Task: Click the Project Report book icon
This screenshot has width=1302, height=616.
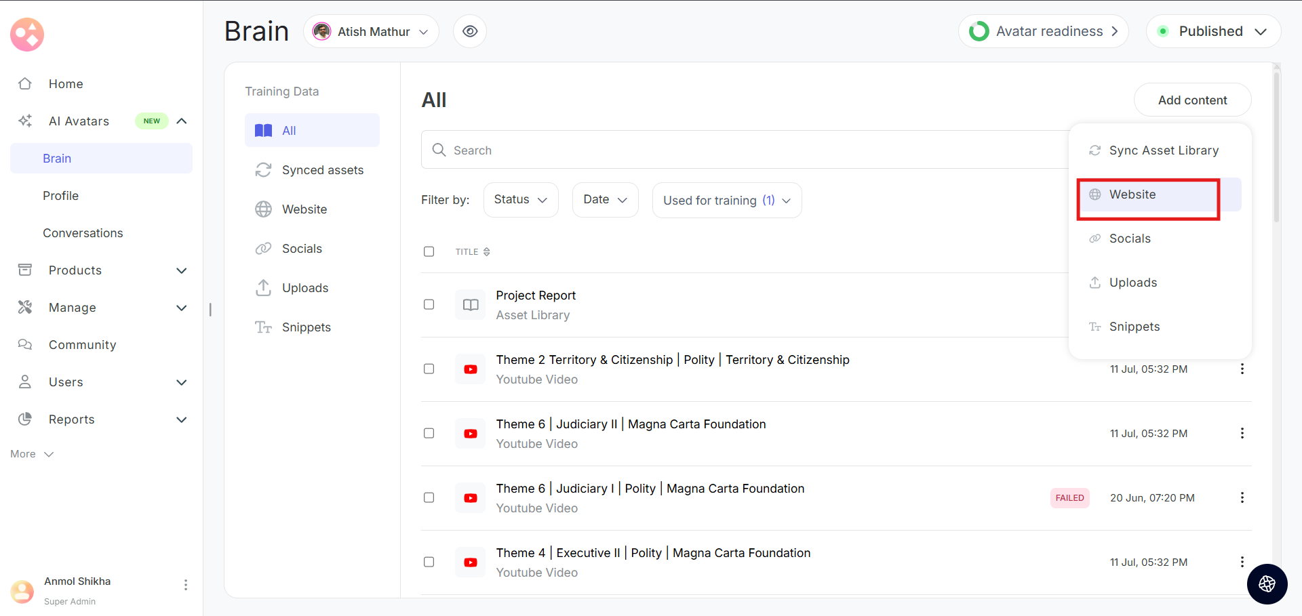Action: point(470,305)
